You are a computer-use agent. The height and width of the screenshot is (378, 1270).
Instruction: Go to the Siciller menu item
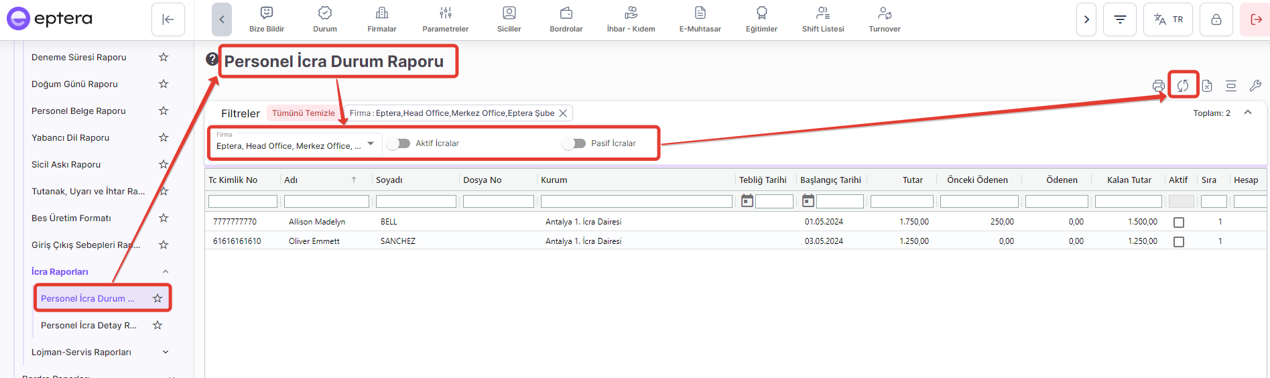tap(509, 19)
